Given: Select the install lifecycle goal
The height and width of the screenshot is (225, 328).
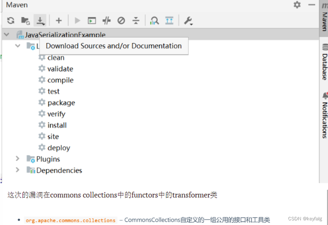Looking at the screenshot, I should tap(57, 125).
